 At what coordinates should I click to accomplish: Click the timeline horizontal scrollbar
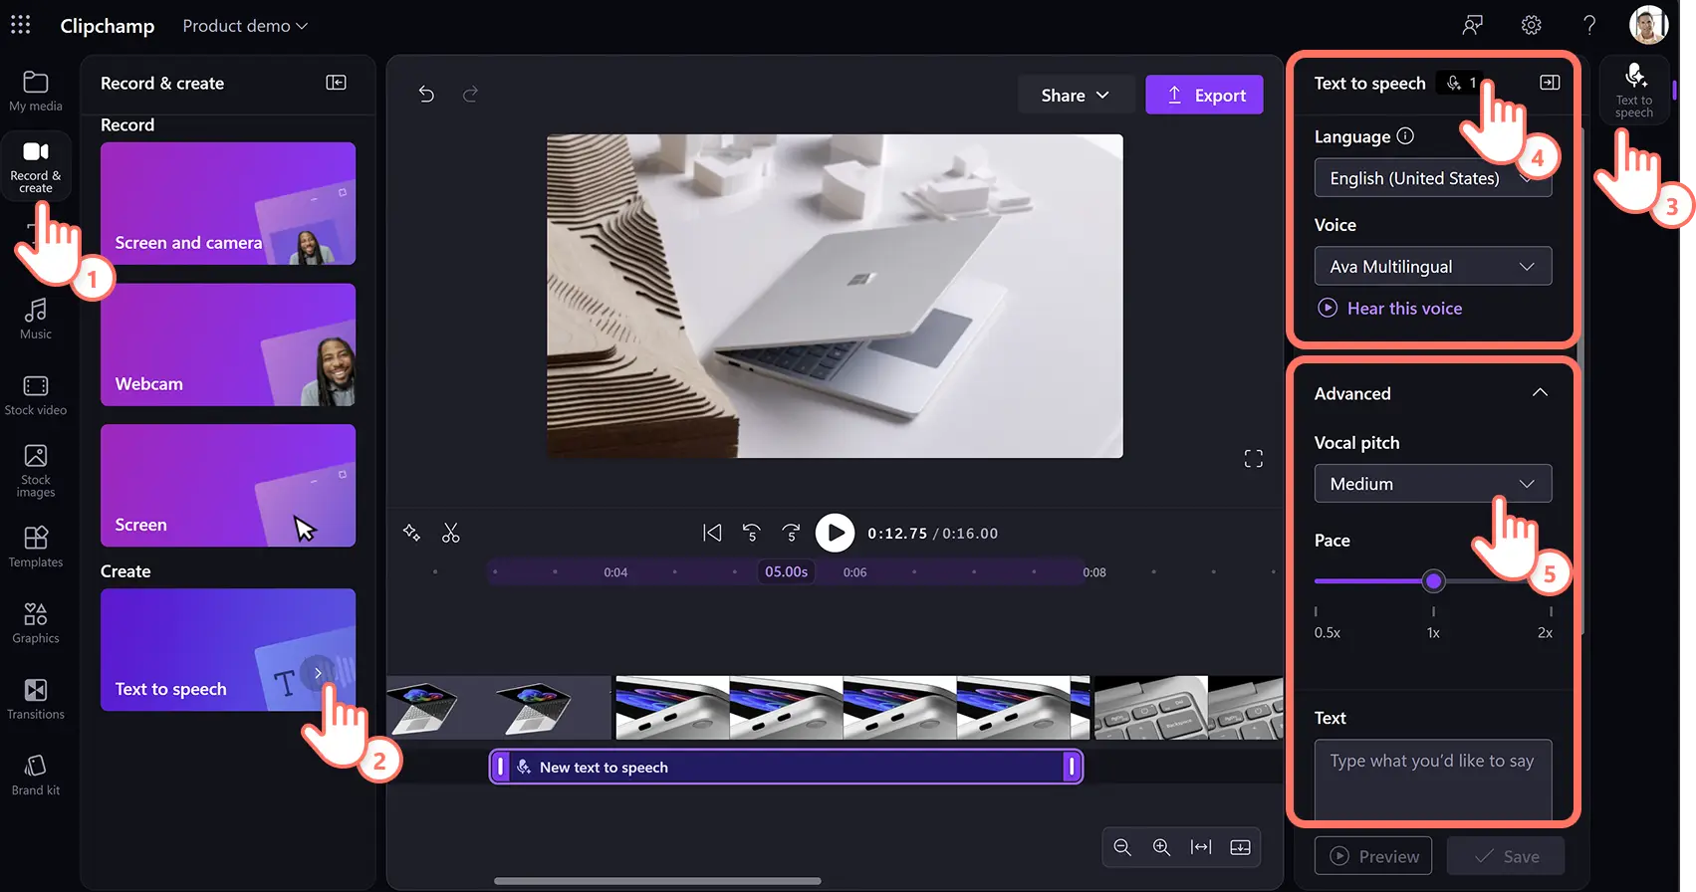(657, 881)
